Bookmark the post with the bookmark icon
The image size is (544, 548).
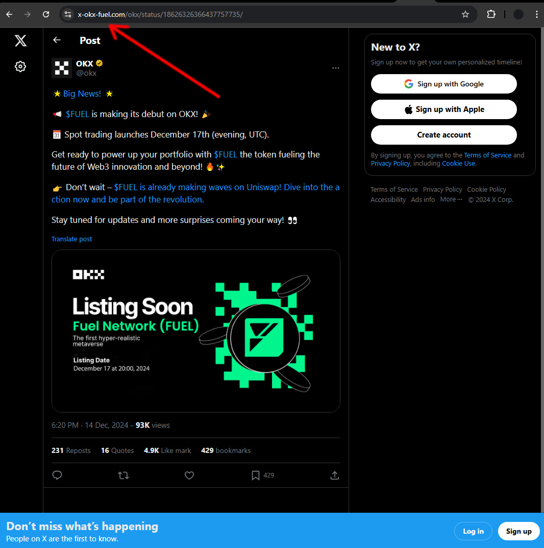(x=256, y=475)
